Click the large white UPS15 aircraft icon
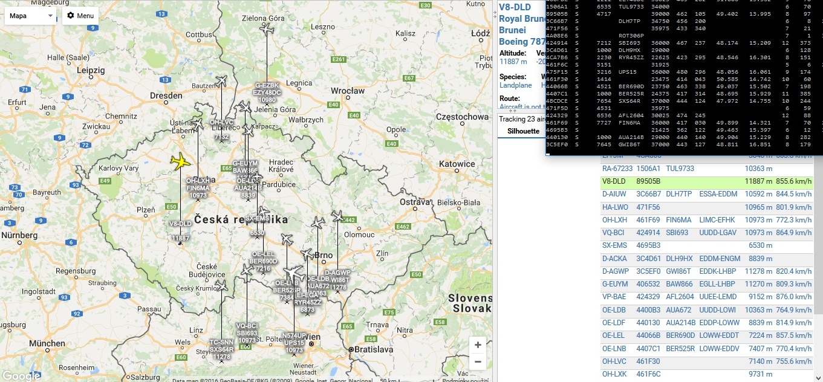Image resolution: width=823 pixels, height=382 pixels. pos(294,273)
